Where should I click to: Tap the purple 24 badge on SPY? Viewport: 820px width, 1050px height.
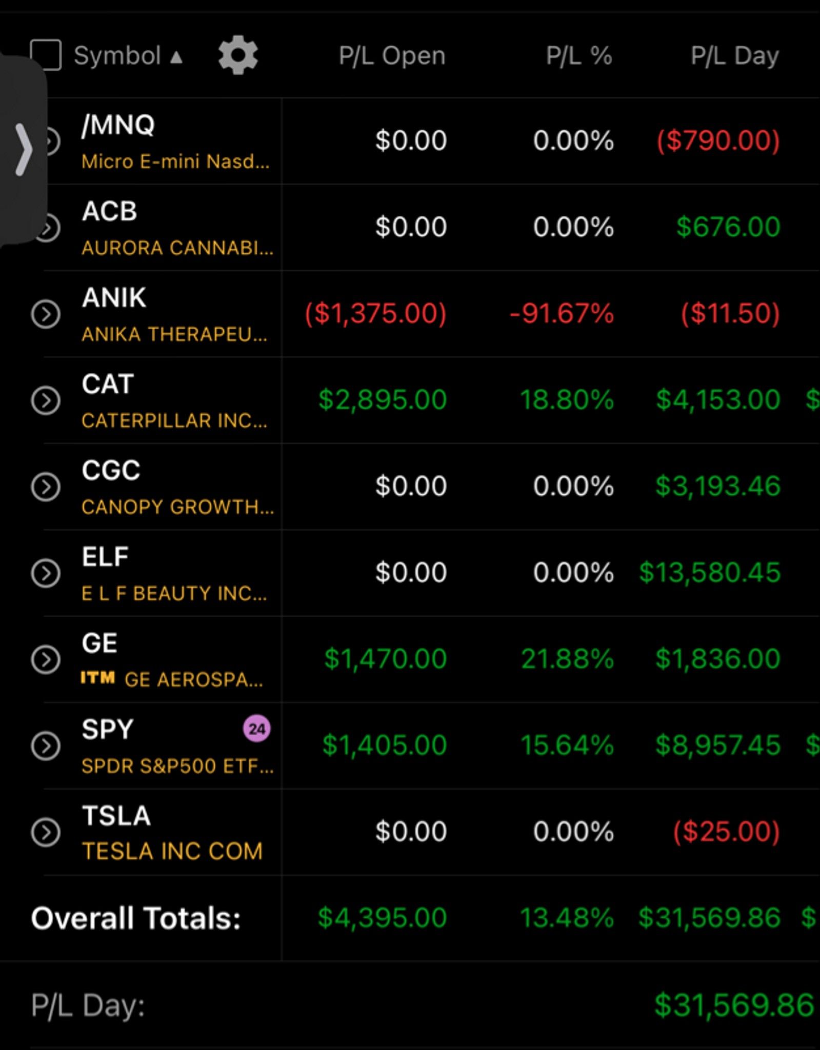coord(256,729)
